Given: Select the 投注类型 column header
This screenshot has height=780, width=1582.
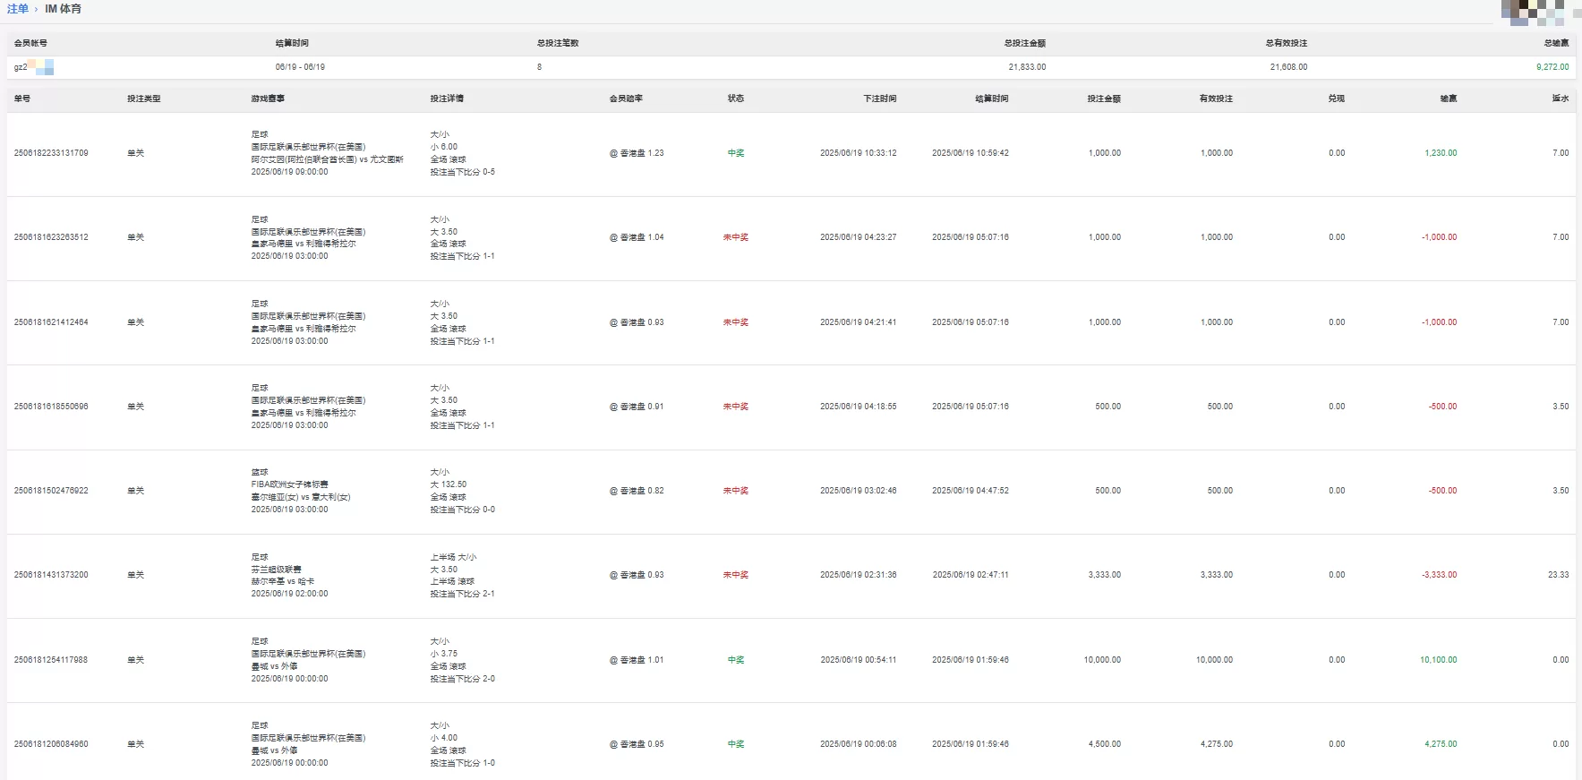Looking at the screenshot, I should click(x=144, y=99).
